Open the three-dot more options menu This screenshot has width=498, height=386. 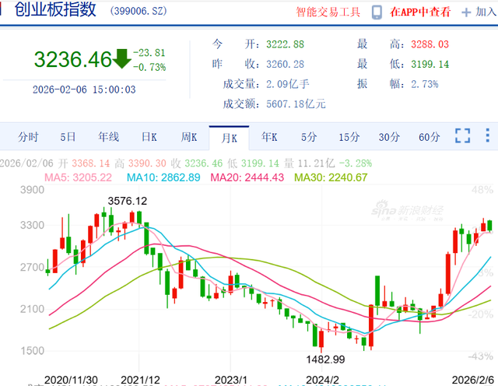[486, 136]
